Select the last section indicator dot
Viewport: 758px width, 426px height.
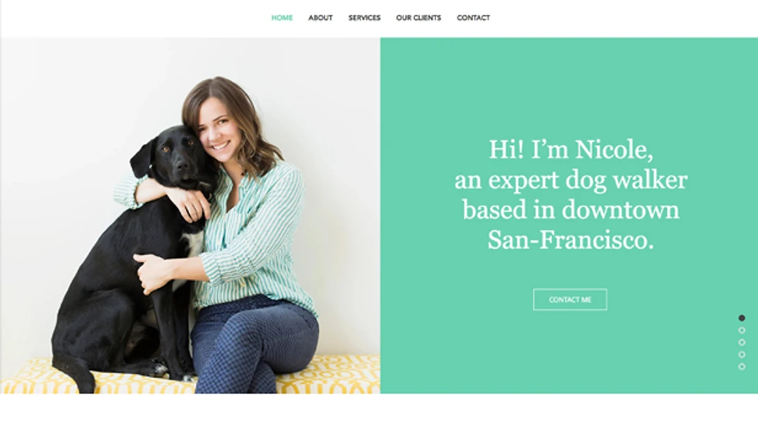click(742, 367)
